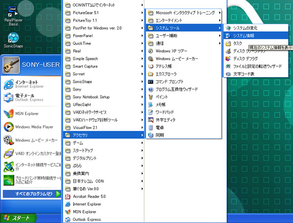Launch ディスク デフラグ
The height and width of the screenshot is (223, 293).
click(256, 58)
